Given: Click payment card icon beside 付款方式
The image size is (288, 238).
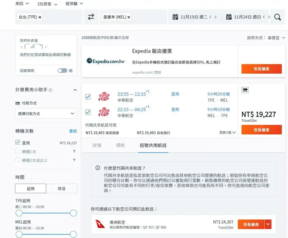Looking at the screenshot, I should pyautogui.click(x=18, y=103).
